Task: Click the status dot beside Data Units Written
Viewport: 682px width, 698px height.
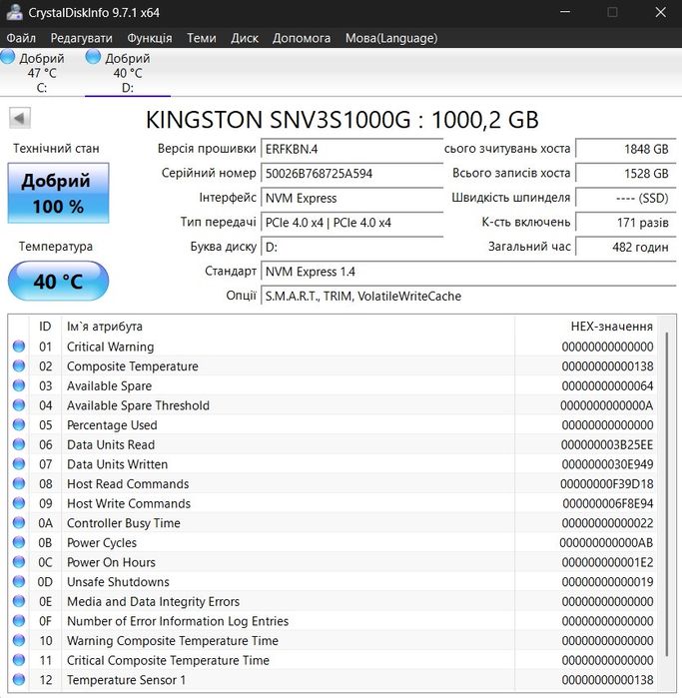Action: (19, 464)
